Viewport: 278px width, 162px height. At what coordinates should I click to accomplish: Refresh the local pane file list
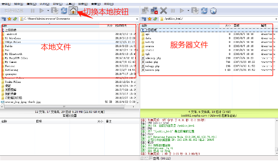coord(64,11)
